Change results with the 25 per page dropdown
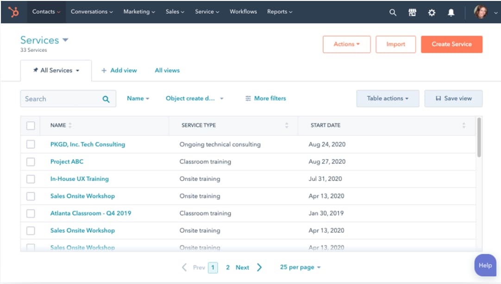Image resolution: width=501 pixels, height=284 pixels. [300, 267]
